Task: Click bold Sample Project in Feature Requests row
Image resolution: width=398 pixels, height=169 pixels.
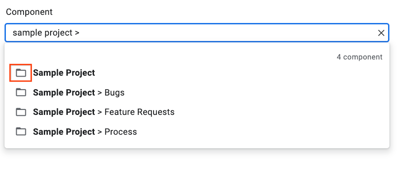Action: (x=64, y=112)
